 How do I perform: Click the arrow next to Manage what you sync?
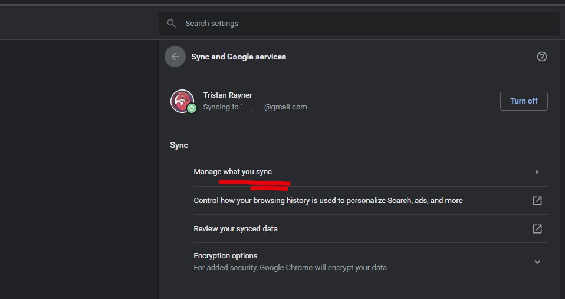point(537,172)
